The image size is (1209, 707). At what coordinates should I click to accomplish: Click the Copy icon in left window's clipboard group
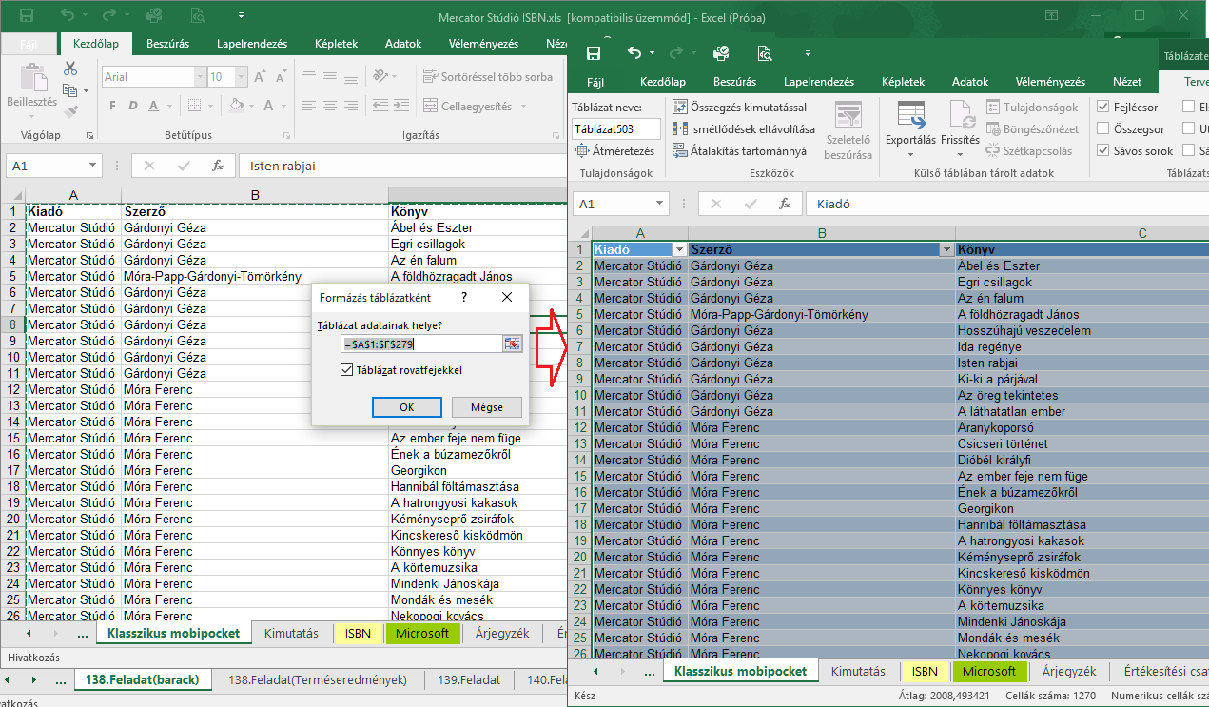pyautogui.click(x=68, y=91)
